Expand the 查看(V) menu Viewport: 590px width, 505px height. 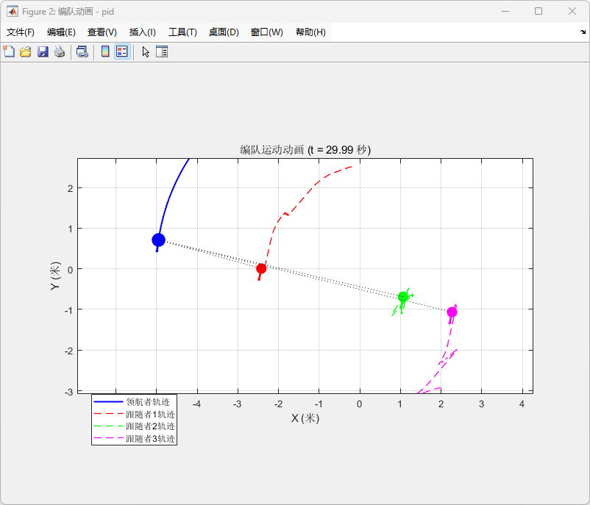pos(102,32)
